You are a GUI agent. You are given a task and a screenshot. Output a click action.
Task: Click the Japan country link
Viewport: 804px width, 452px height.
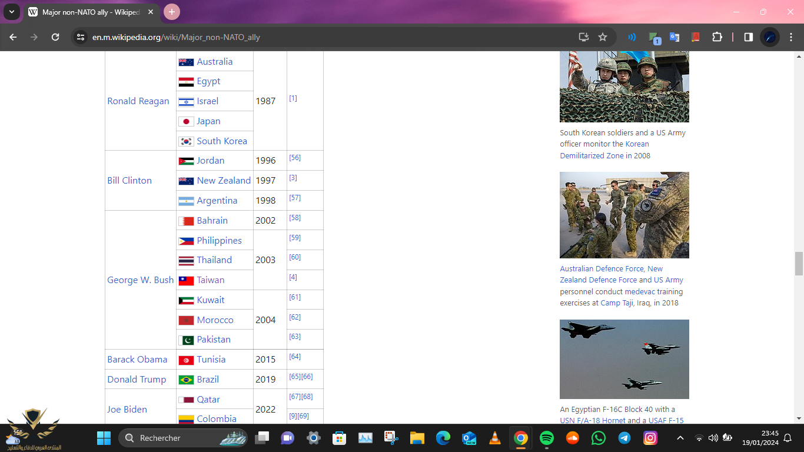(x=209, y=121)
